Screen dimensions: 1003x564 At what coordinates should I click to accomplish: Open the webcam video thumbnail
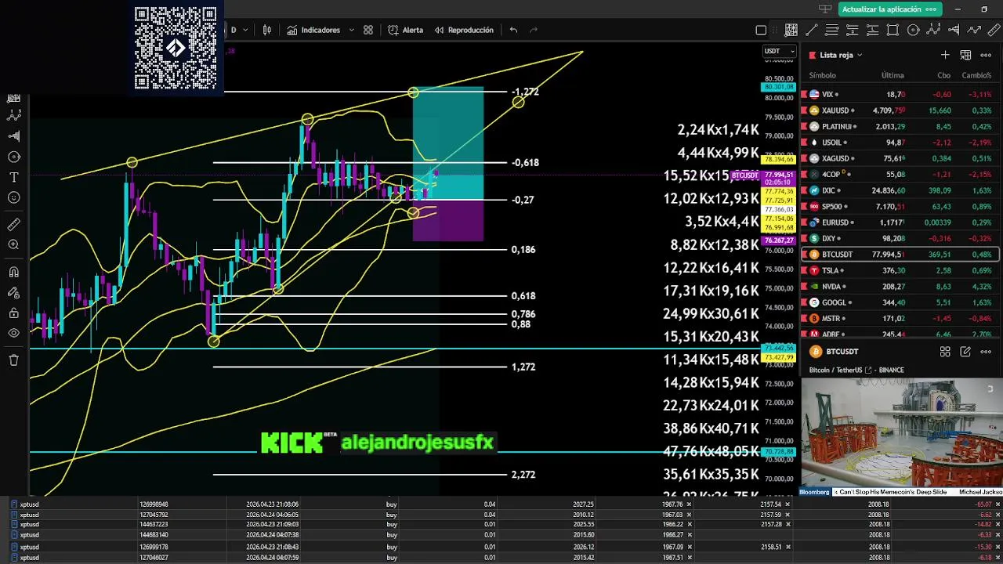[900, 434]
